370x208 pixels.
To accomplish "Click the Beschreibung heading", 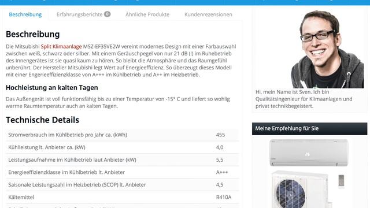I will (33, 34).
